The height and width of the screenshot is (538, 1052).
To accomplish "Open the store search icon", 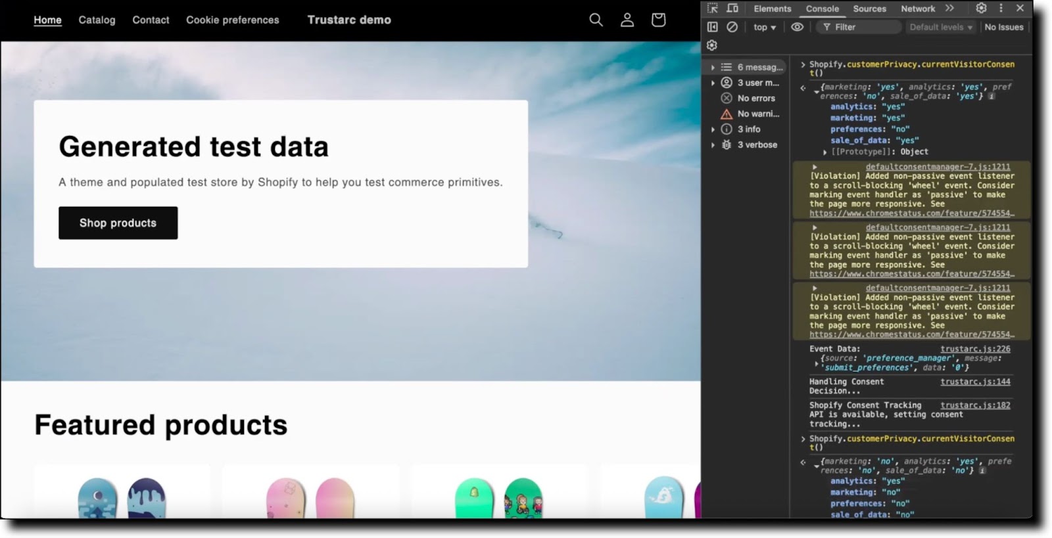I will click(596, 20).
